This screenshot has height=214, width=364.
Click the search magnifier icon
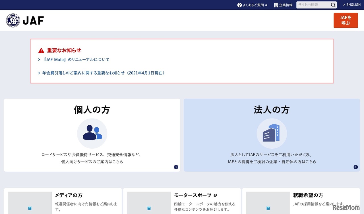click(x=333, y=5)
